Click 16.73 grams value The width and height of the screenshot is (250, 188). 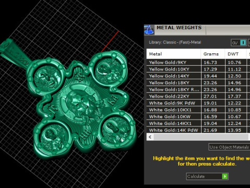[x=210, y=63]
